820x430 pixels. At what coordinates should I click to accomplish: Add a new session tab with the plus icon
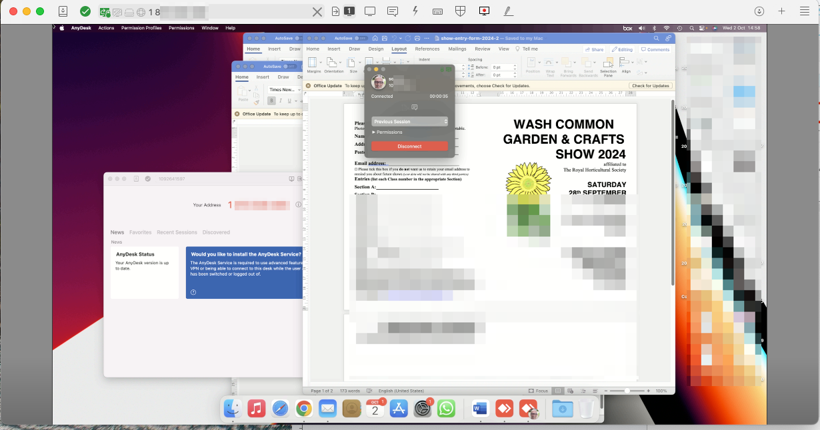782,11
